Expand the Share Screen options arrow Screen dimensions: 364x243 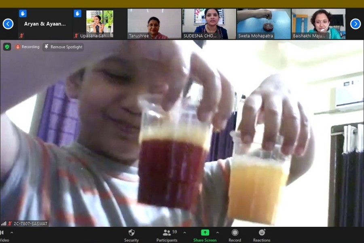pyautogui.click(x=218, y=232)
